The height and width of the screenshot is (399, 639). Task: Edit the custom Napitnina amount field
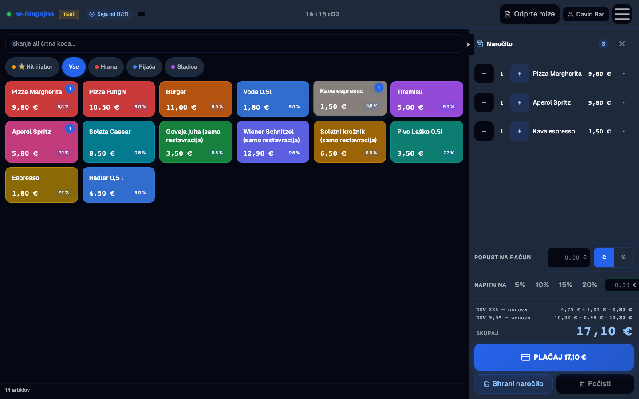coord(622,285)
